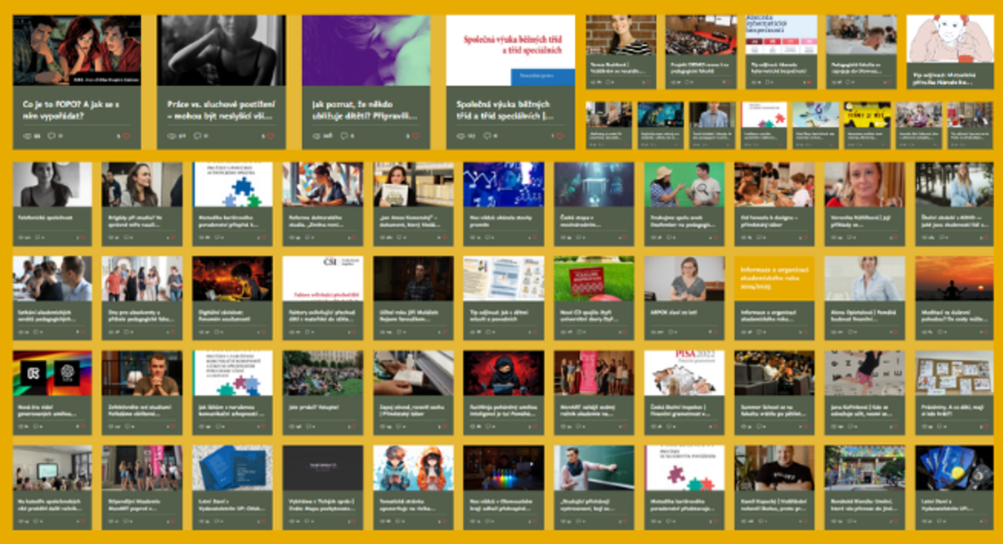This screenshot has height=544, width=1003.
Task: Click the purple-toned child abuse article thumbnail
Action: tap(366, 49)
